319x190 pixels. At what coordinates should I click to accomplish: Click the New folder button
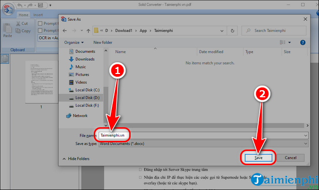pyautogui.click(x=103, y=43)
